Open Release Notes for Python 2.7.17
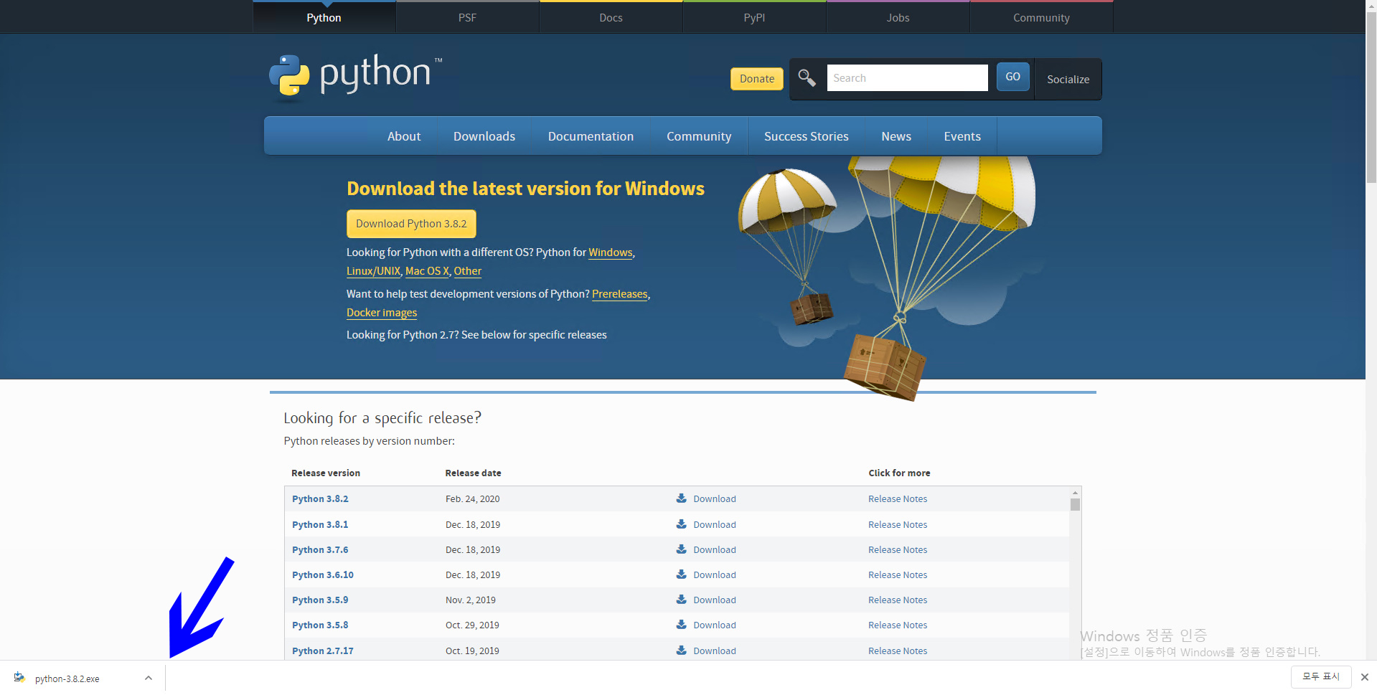Screen dimensions: 1377x695 pos(898,651)
